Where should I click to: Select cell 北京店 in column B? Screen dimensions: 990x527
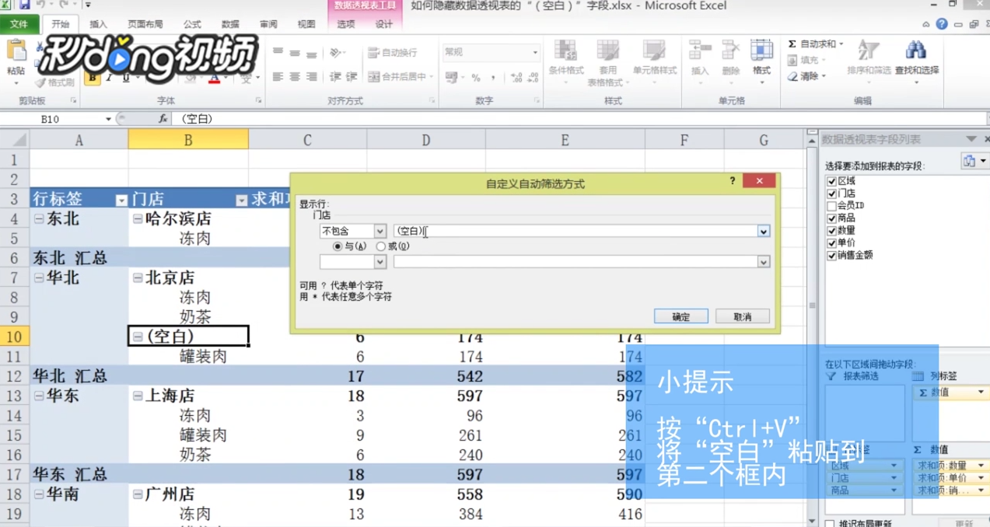[x=188, y=277]
